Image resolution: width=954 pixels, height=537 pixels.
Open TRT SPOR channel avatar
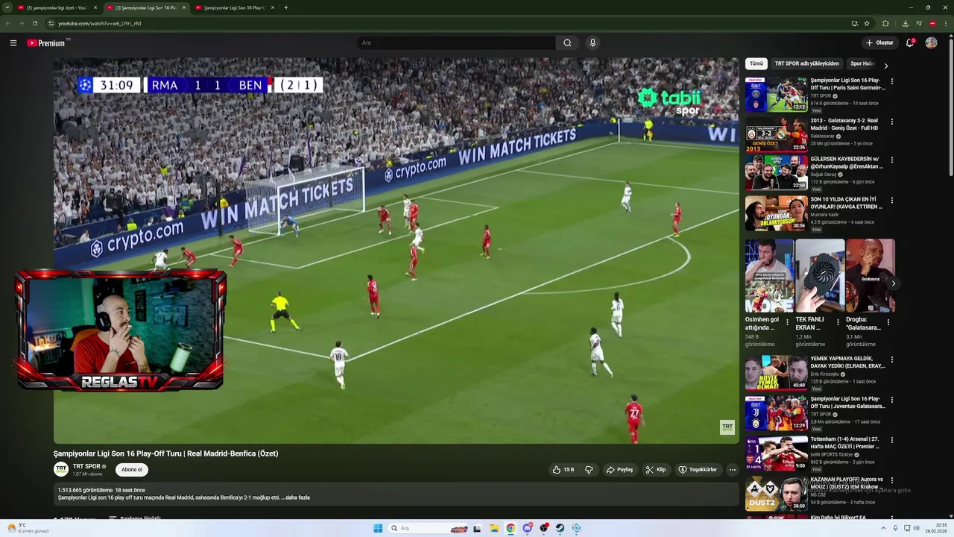tap(61, 469)
